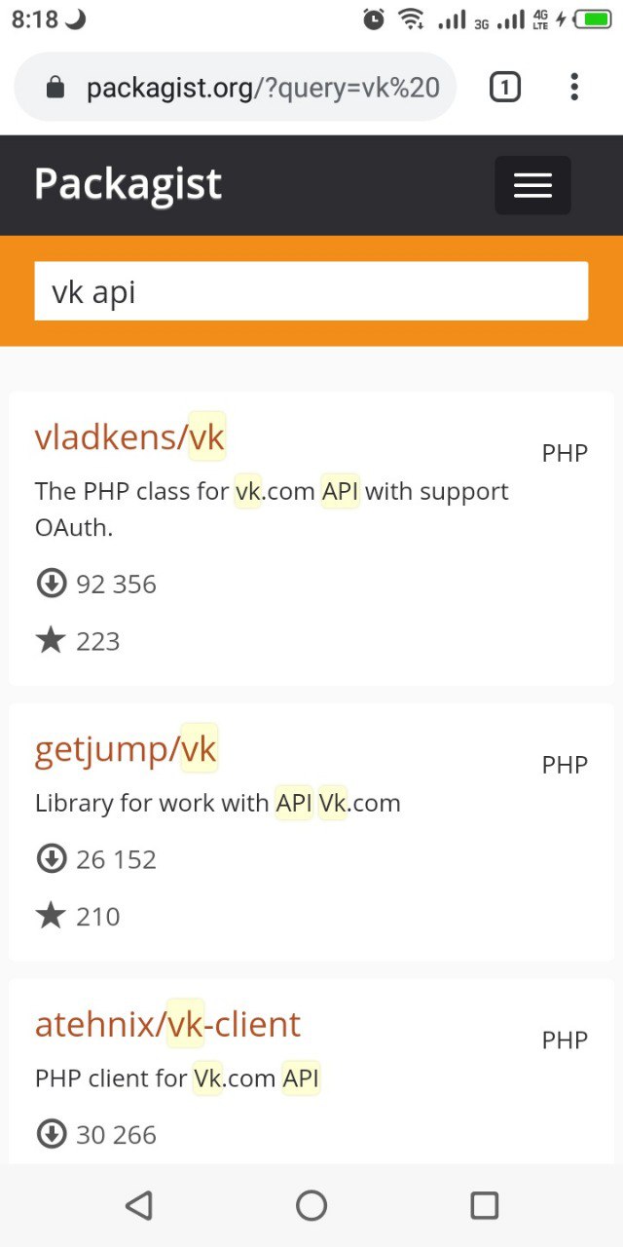Tap the PHP label on vladkens/vk
The image size is (623, 1247).
click(x=565, y=453)
